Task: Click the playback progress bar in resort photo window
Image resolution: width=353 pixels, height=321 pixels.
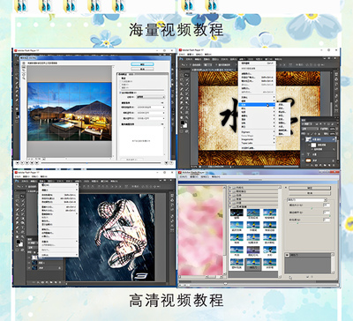Action: pos(101,163)
